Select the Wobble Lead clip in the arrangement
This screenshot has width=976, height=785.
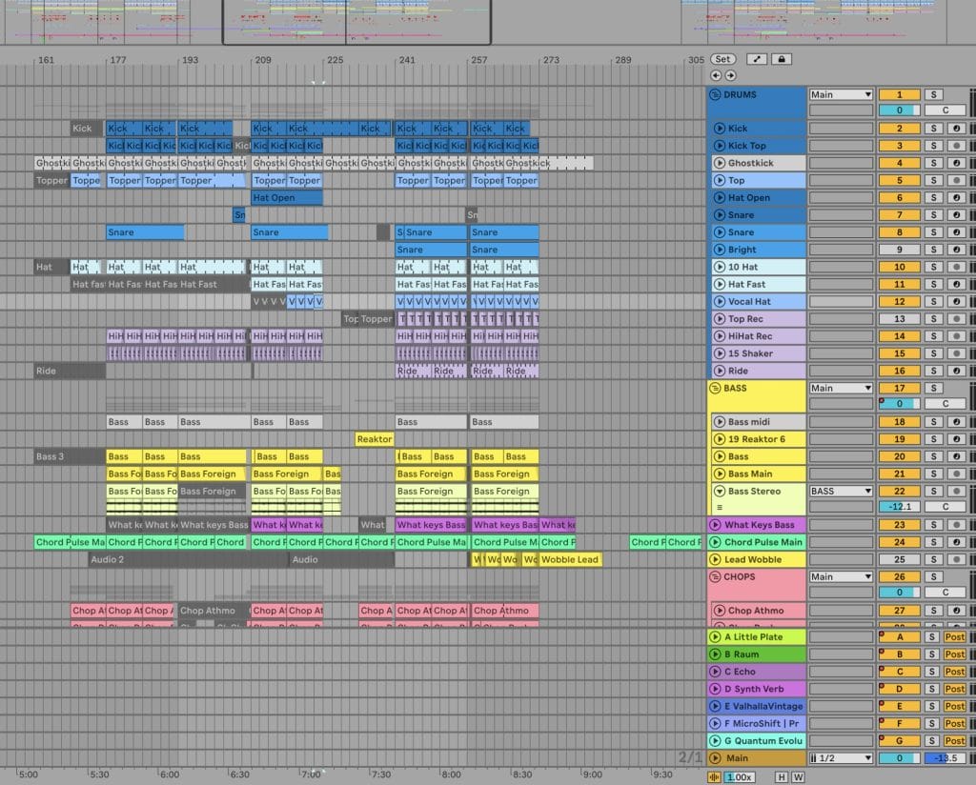coord(570,560)
